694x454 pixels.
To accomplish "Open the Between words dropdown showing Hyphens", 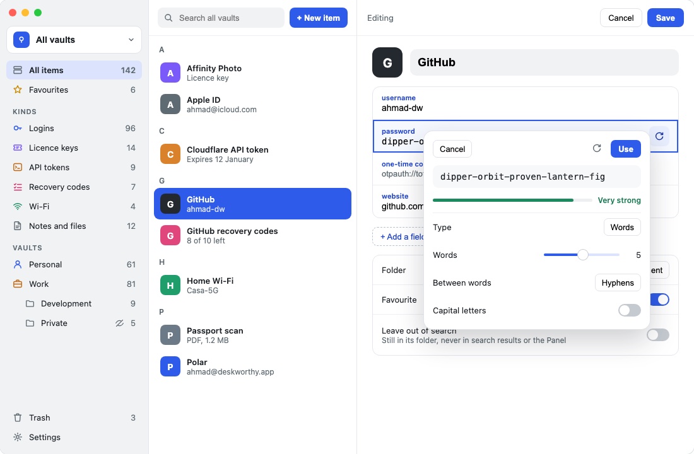I will (618, 282).
